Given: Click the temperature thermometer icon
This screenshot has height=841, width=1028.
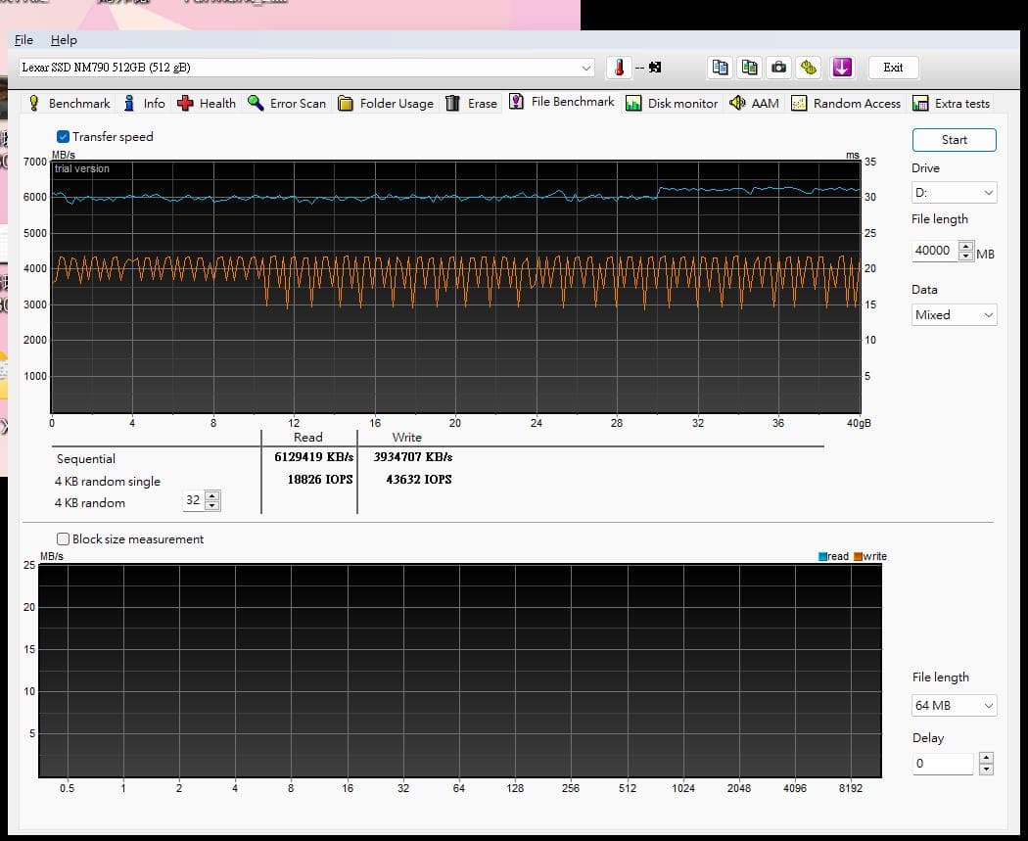Looking at the screenshot, I should 619,68.
